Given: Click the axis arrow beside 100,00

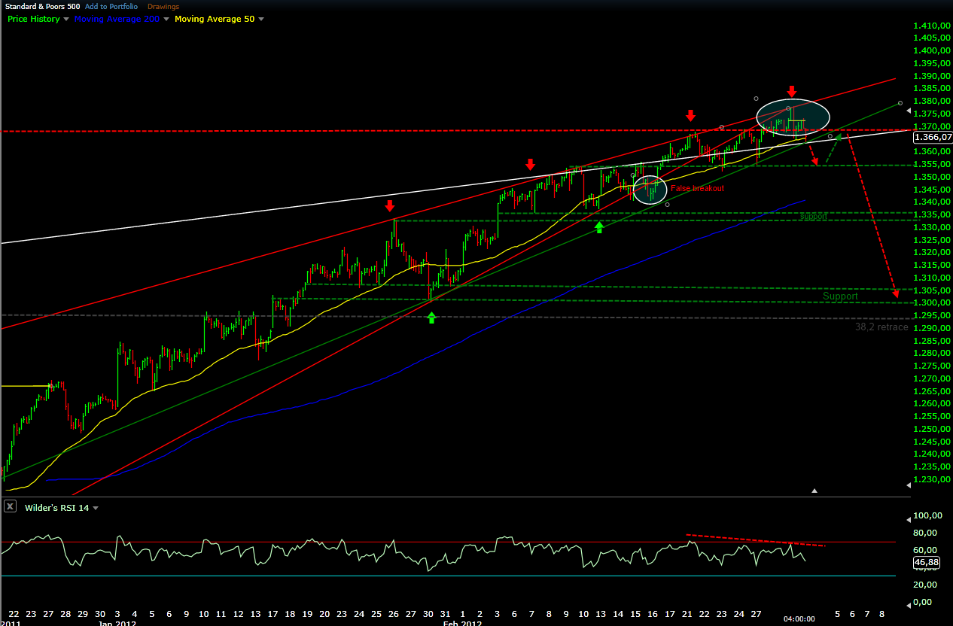Looking at the screenshot, I should tap(907, 518).
